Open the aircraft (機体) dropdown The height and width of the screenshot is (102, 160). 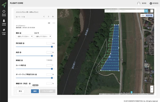pos(25,37)
